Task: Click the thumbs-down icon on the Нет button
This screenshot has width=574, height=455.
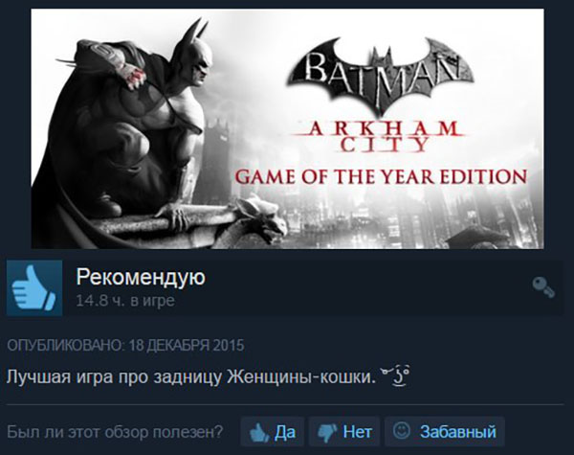Action: coord(327,433)
